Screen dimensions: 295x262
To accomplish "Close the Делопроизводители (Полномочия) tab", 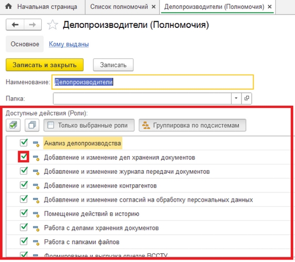I will pos(270,7).
